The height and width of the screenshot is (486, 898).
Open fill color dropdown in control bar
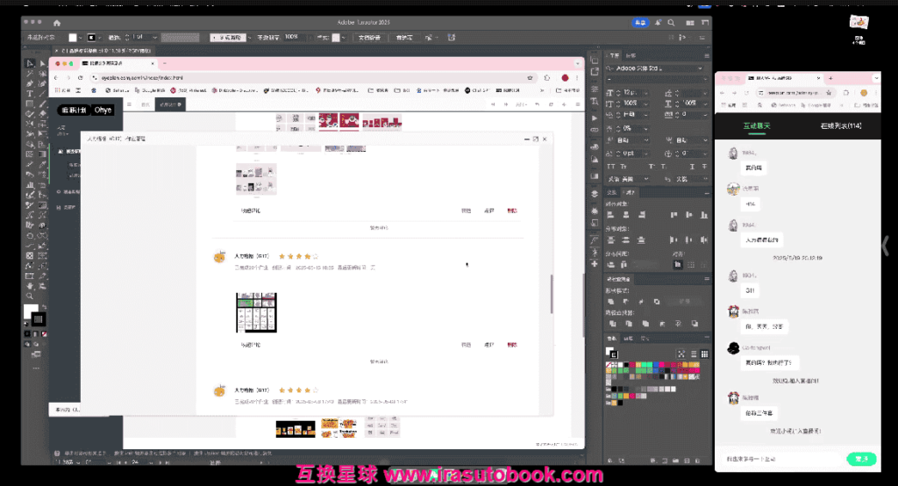point(80,38)
